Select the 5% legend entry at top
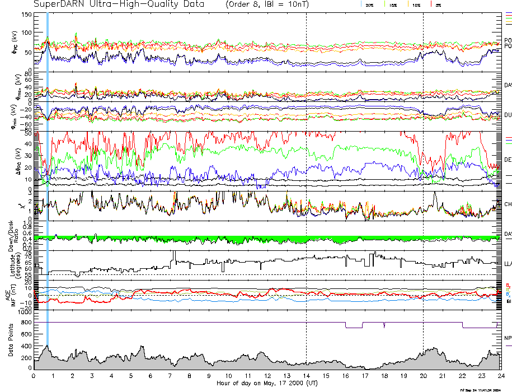The height and width of the screenshot is (392, 512). point(438,4)
